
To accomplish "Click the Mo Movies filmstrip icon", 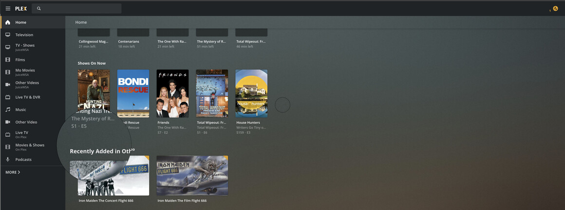I will coord(8,72).
